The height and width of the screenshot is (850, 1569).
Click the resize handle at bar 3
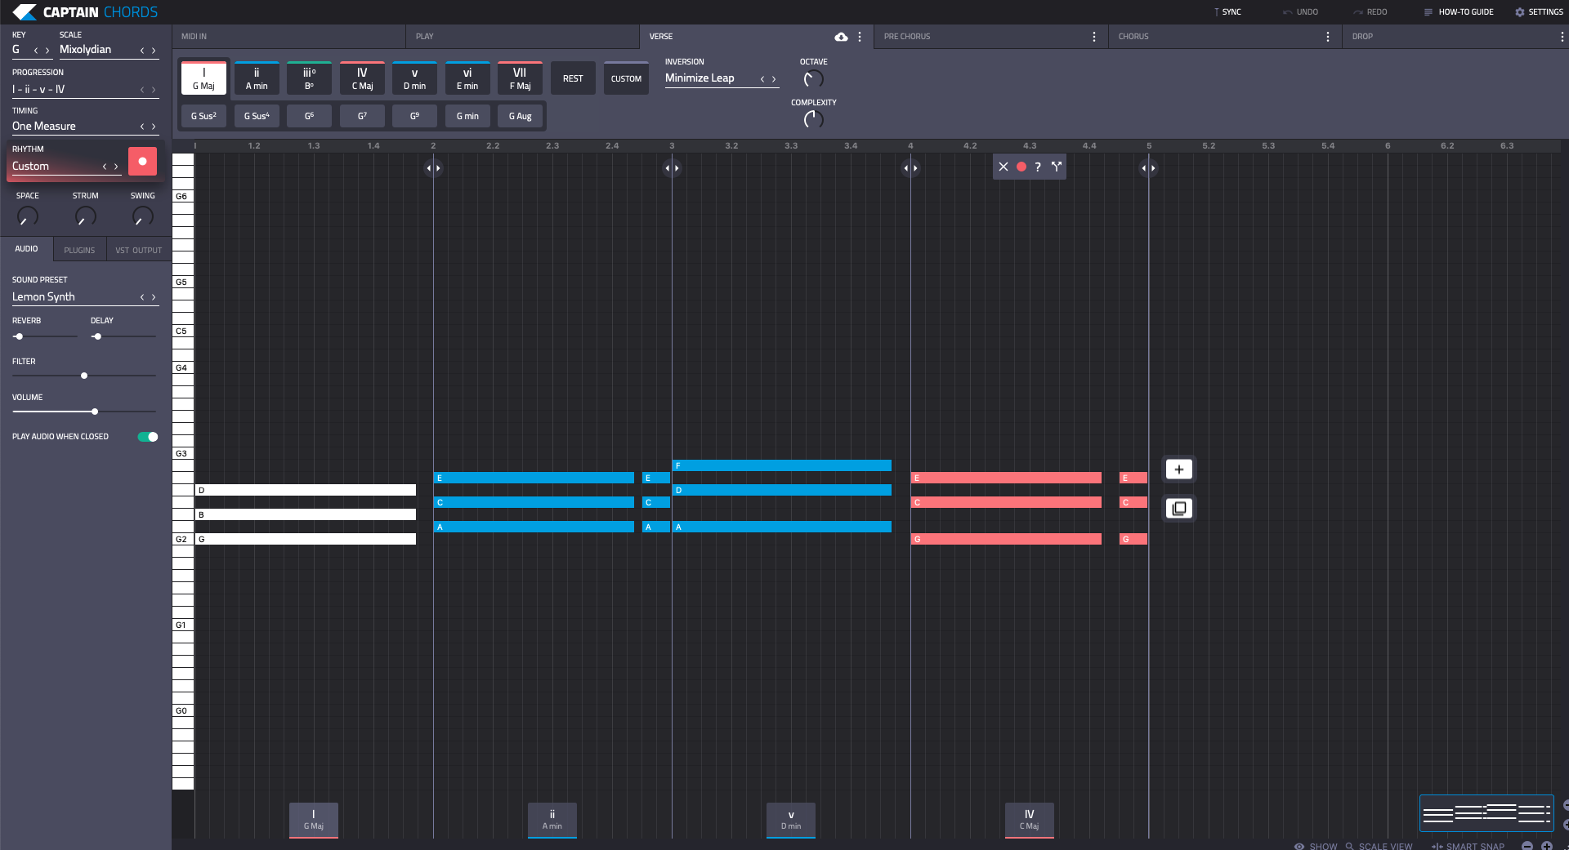(x=672, y=168)
